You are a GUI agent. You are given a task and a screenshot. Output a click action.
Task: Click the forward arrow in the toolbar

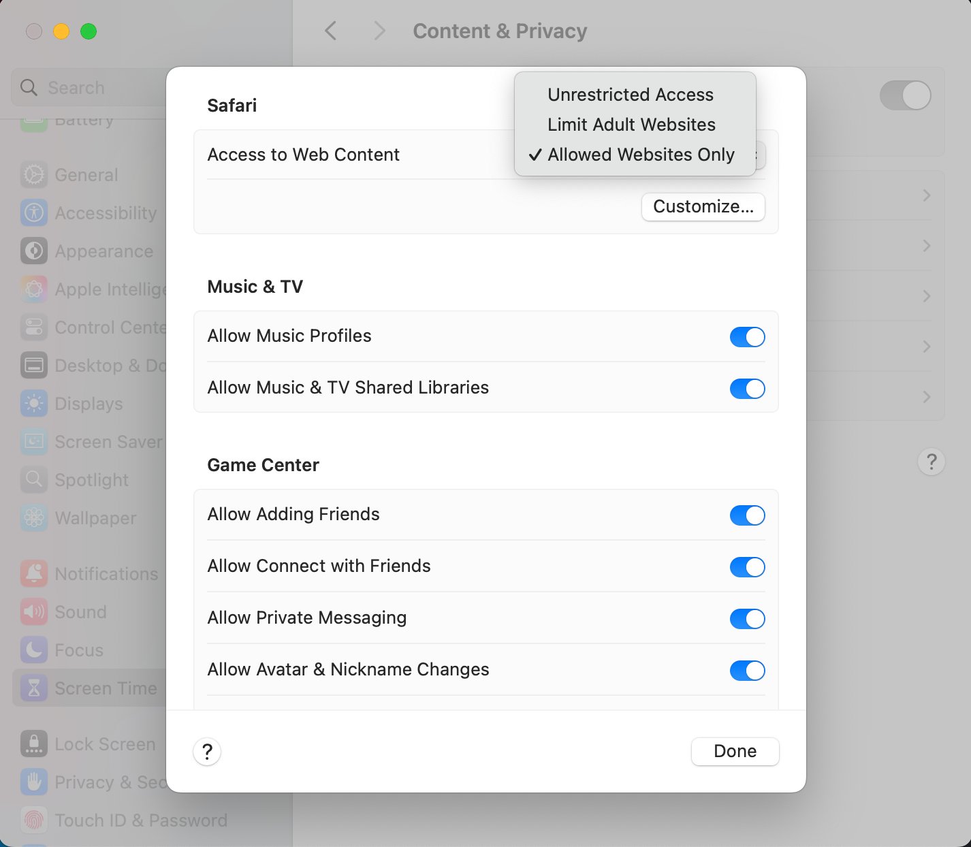click(380, 31)
